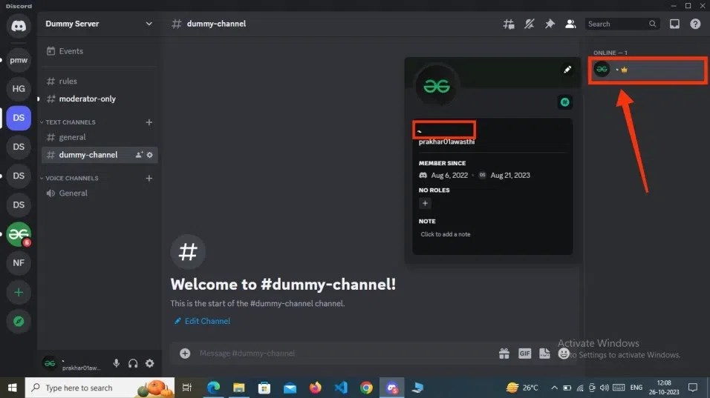Click the Edit Channel link
710x398 pixels.
click(x=203, y=321)
